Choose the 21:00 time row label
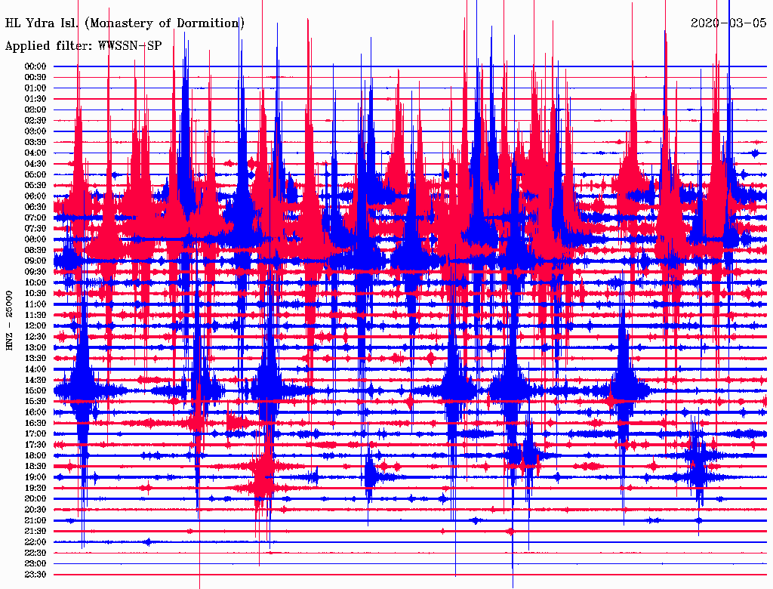Screen dimensions: 773x589 [35, 520]
